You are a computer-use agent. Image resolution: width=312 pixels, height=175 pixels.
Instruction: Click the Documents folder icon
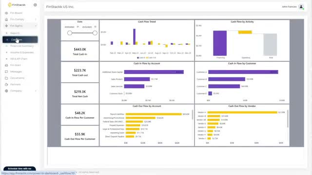point(6,78)
